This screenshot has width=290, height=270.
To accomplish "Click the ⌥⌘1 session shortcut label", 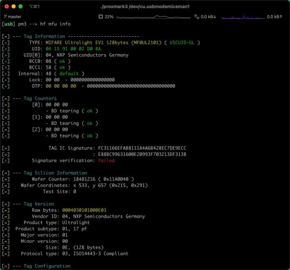I will (34, 6).
